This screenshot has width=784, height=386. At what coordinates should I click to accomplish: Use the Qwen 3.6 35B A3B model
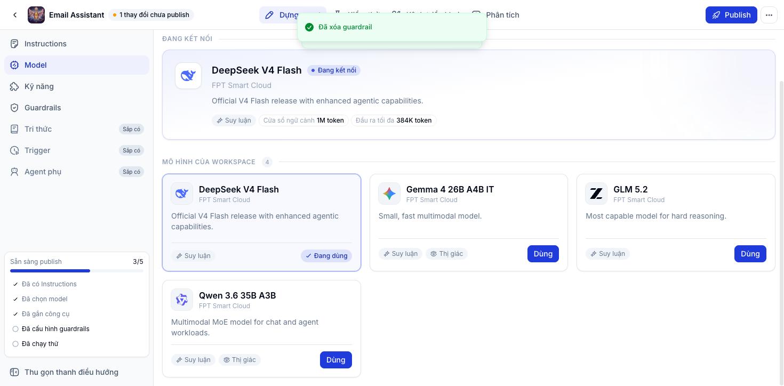(x=336, y=360)
